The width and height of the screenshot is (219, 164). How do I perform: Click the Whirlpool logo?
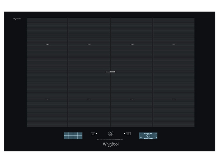tap(111, 144)
